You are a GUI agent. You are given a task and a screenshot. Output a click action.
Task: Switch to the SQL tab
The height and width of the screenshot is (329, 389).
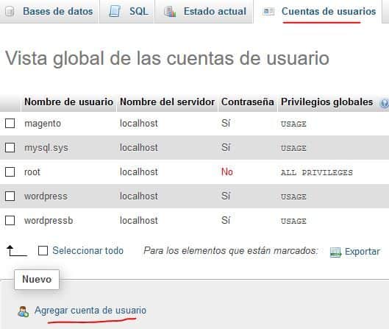coord(127,12)
